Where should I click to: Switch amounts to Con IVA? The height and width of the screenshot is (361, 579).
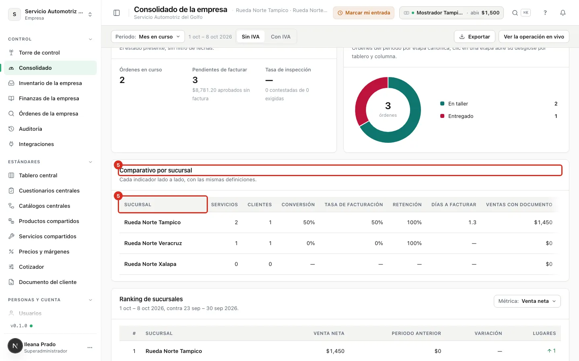281,37
